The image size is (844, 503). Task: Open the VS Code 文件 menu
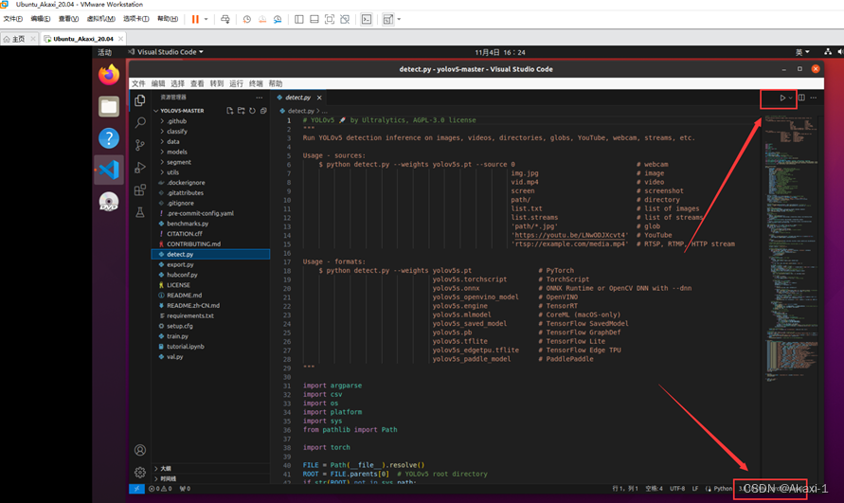[138, 83]
